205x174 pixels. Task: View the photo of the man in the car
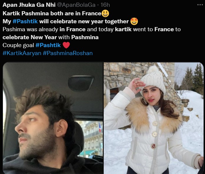click(53, 118)
